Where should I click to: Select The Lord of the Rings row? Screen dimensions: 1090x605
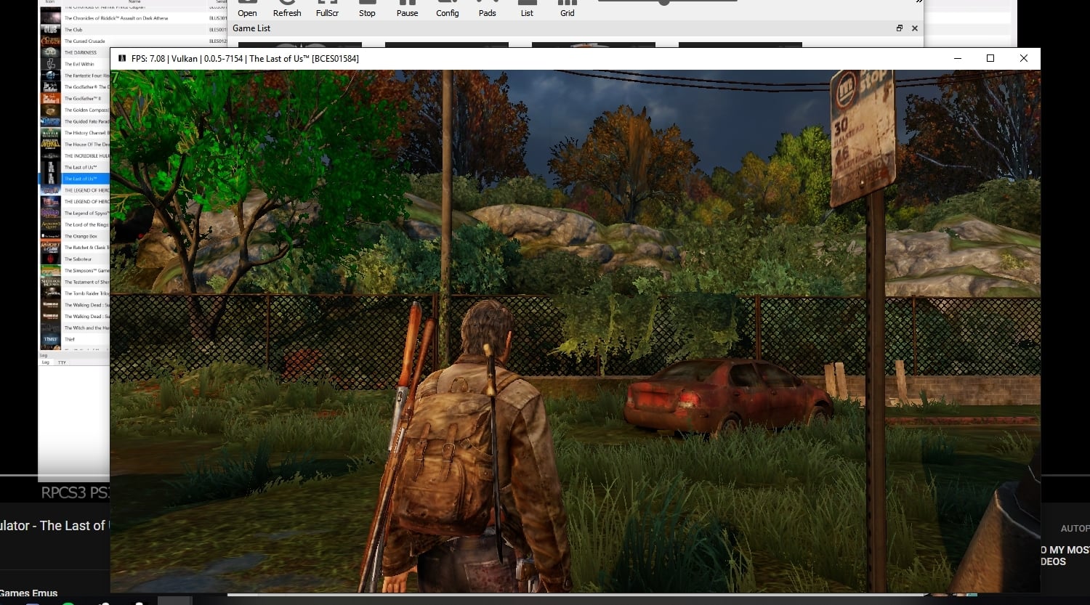[74, 224]
